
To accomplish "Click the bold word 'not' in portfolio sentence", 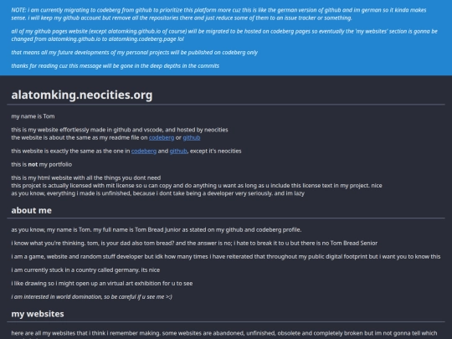I will coord(33,164).
